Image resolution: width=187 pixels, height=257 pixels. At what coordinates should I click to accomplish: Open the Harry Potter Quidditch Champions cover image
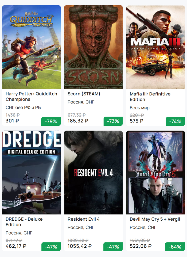[31, 47]
